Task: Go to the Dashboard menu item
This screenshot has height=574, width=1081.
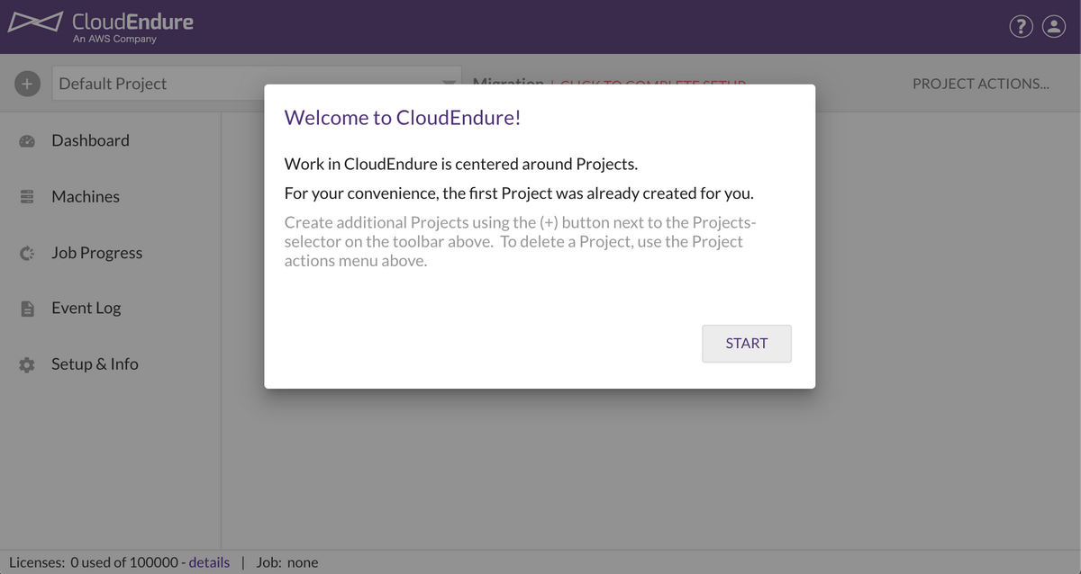Action: [90, 140]
